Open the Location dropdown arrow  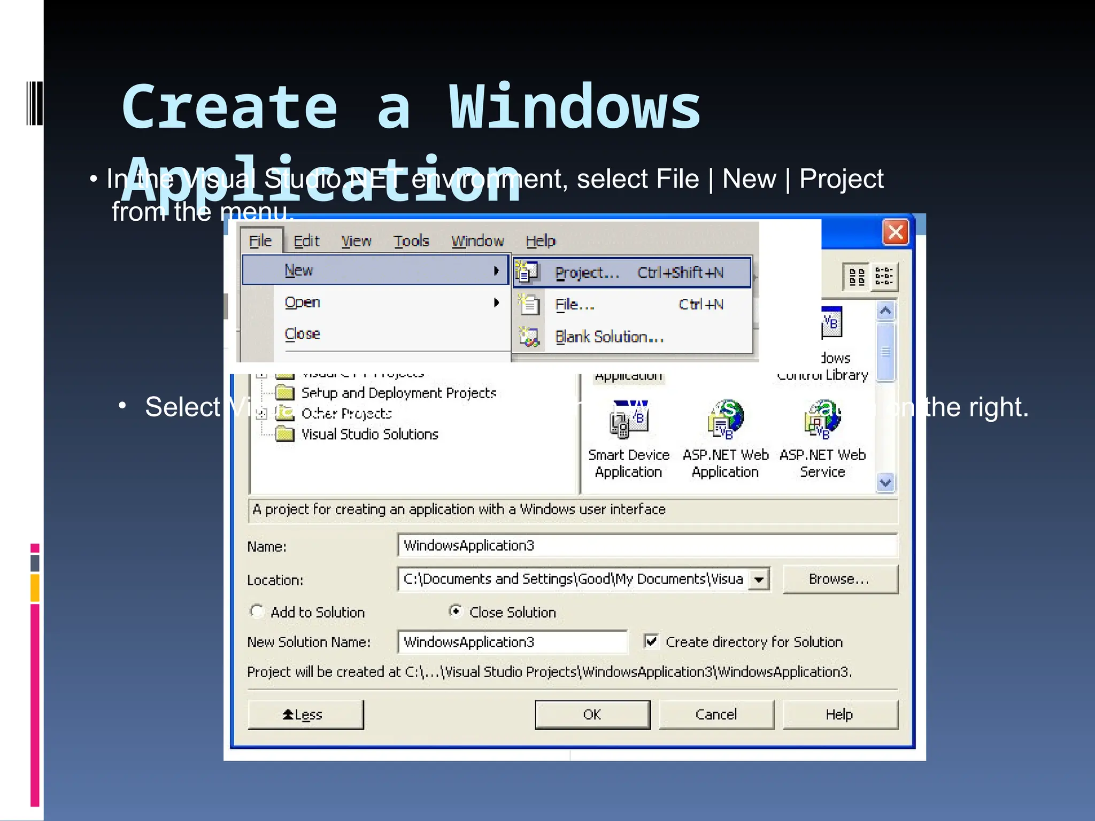[759, 579]
